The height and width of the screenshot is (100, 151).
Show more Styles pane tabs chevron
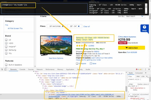(146, 73)
